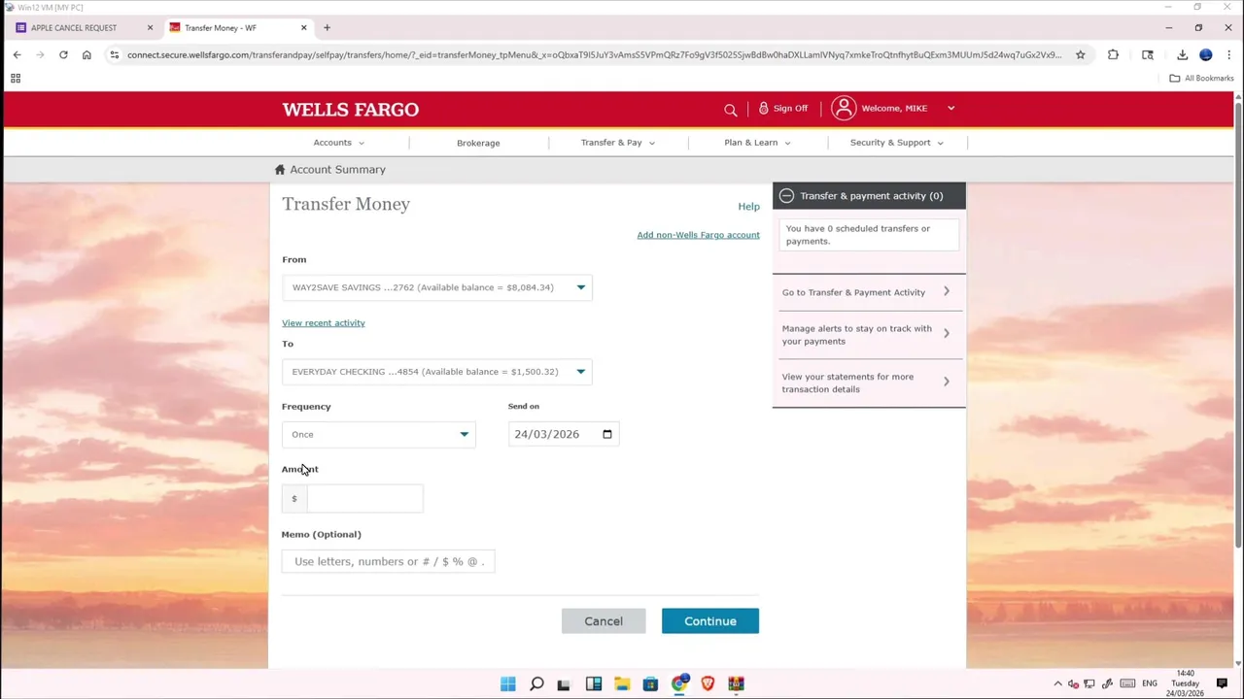Click the Account Summary breadcrumb link
1244x699 pixels.
(337, 170)
